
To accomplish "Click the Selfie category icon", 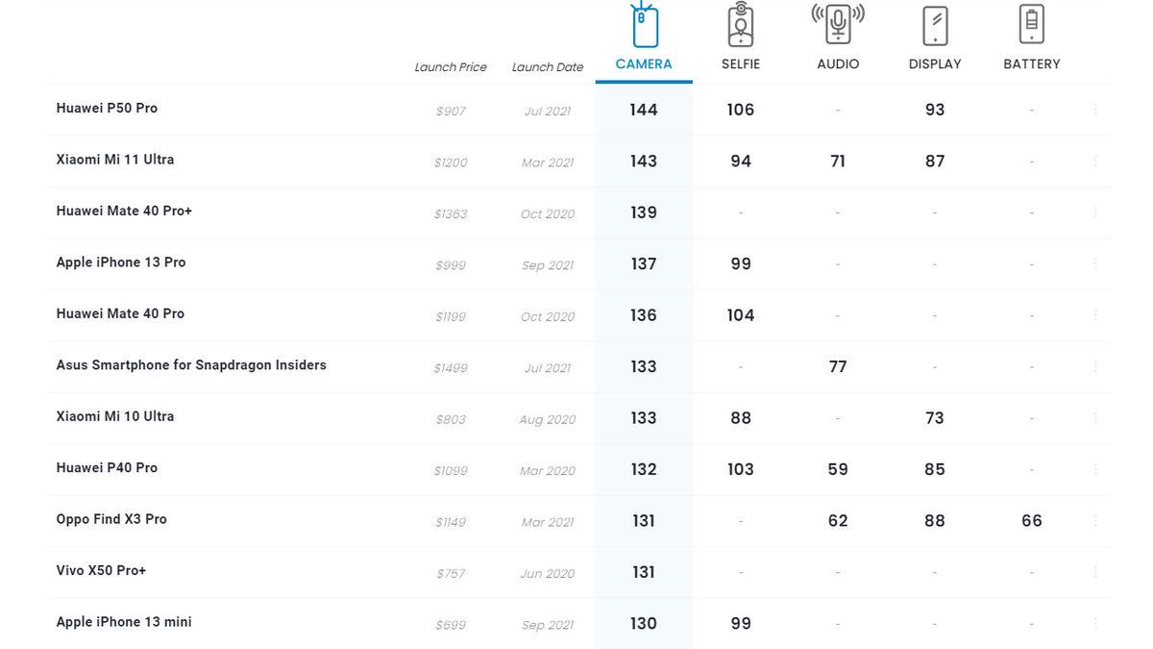I will [x=741, y=25].
